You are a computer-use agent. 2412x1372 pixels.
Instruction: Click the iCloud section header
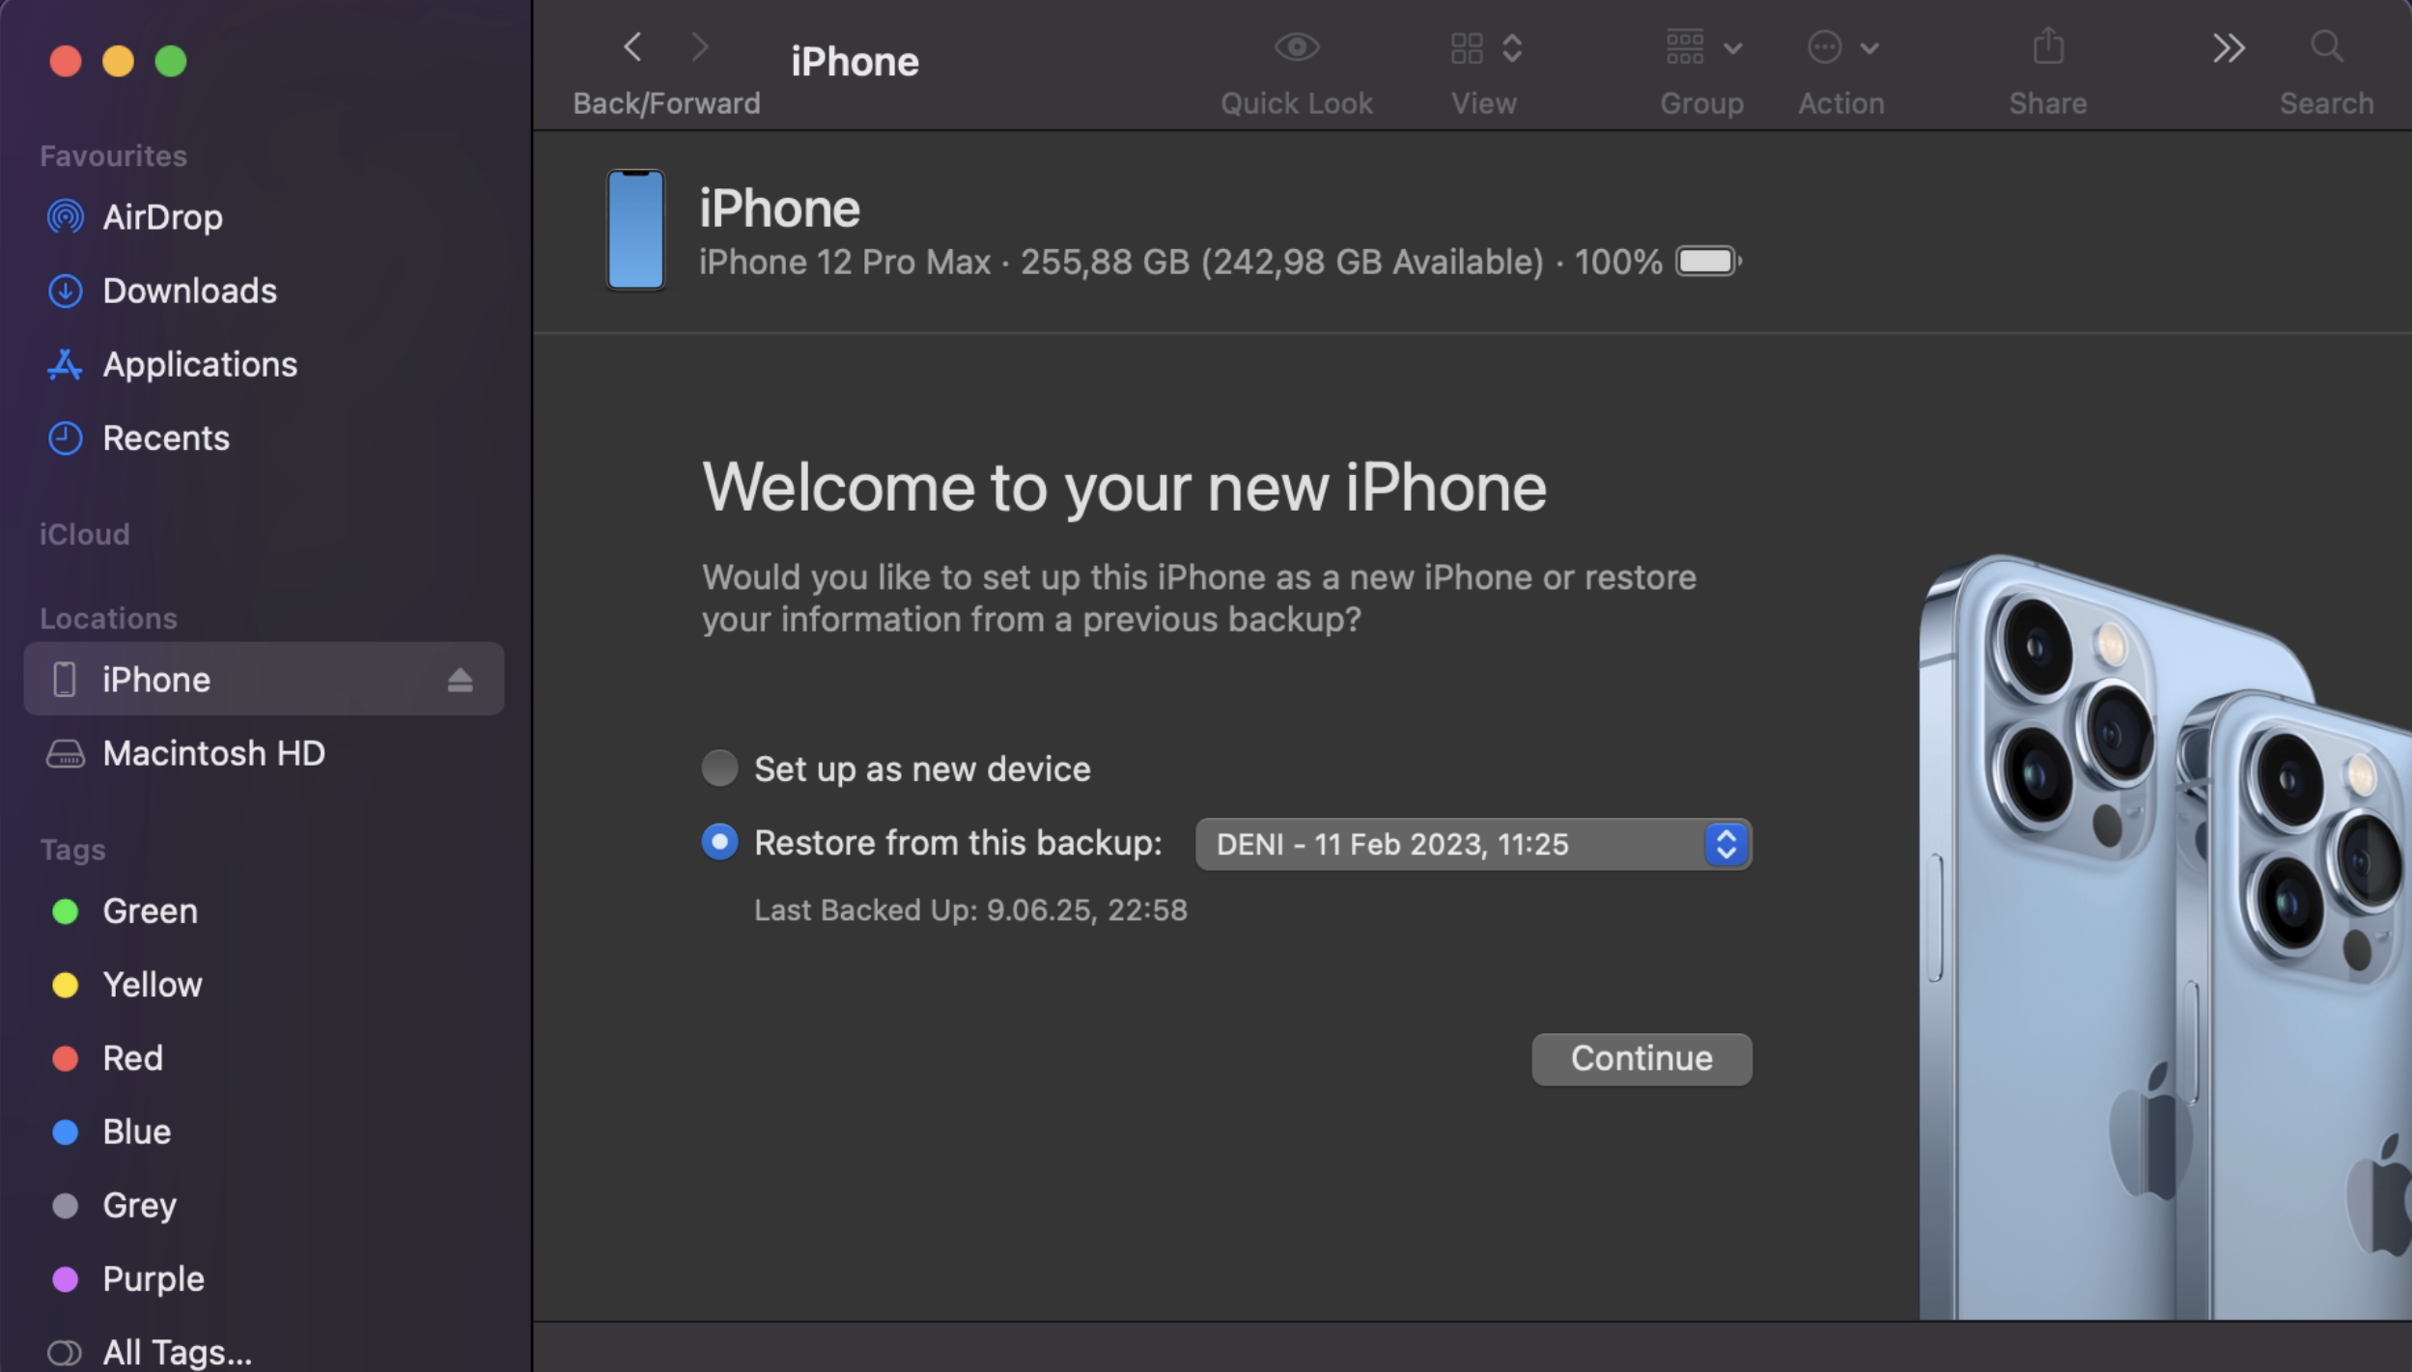pyautogui.click(x=85, y=535)
